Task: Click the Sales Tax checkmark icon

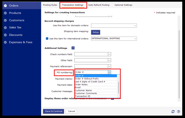Action: click(6, 28)
